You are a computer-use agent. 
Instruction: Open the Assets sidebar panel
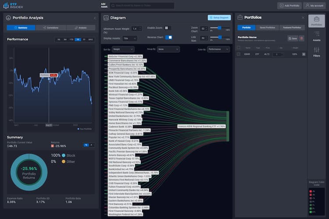[x=317, y=36]
